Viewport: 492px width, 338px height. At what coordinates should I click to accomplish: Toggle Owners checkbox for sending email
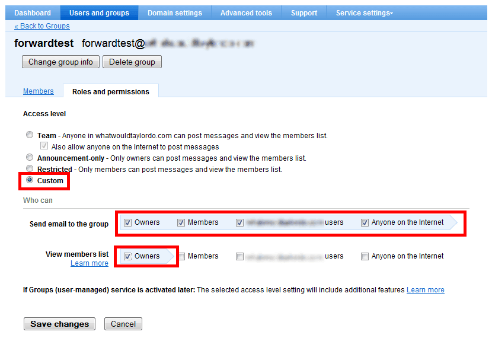point(127,223)
